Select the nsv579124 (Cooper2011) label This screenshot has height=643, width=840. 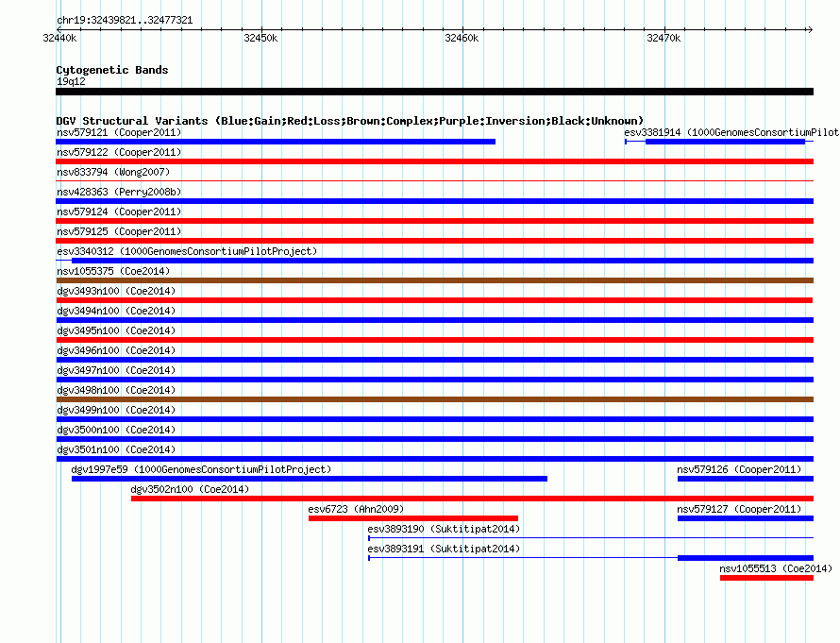coord(119,212)
